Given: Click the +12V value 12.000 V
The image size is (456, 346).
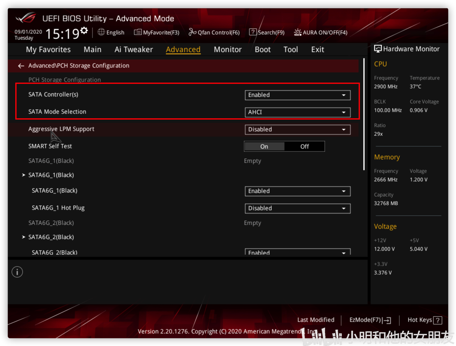Looking at the screenshot, I should (384, 249).
